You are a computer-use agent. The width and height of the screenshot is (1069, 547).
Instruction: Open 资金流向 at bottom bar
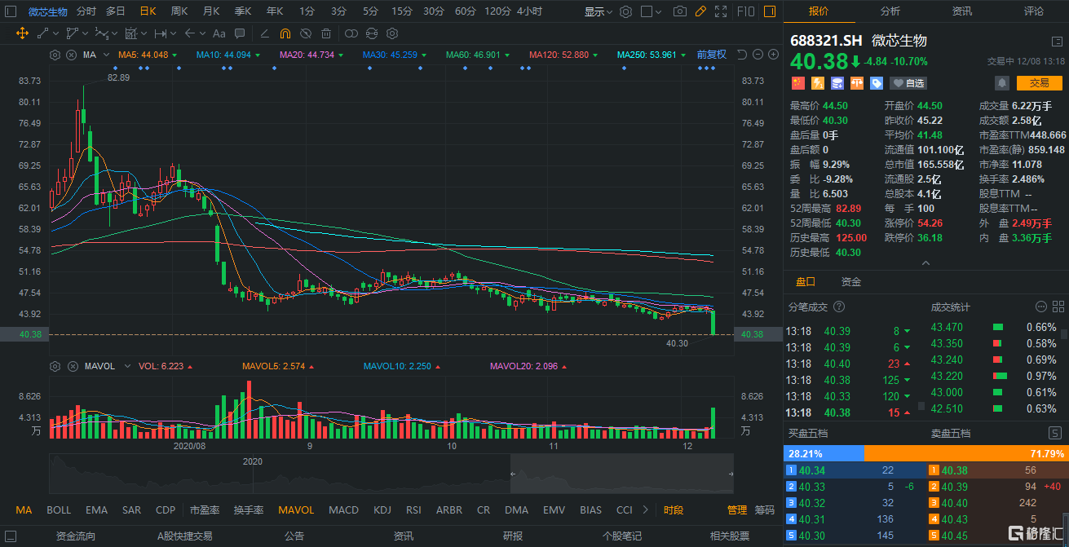click(x=76, y=536)
